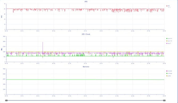This screenshot has width=178, height=103.
Task: Click the middle of the bottom range slider track
Action: click(85, 100)
